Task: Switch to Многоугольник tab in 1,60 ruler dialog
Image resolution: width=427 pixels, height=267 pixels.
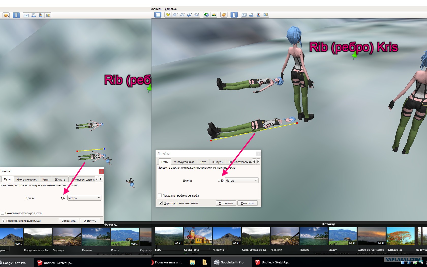Action: 184,162
